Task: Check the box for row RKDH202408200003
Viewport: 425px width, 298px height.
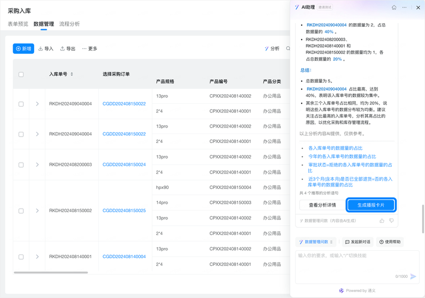Action: click(x=21, y=164)
